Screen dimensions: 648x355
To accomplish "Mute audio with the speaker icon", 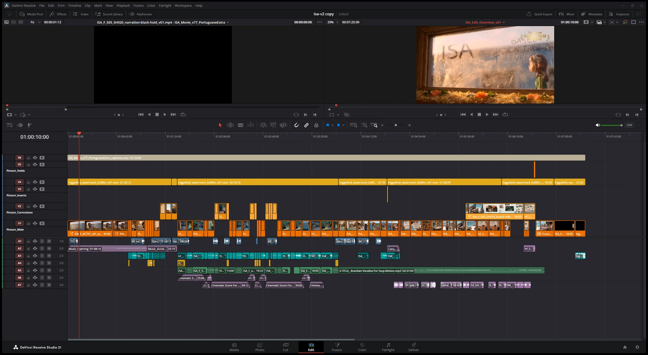I will (x=598, y=125).
